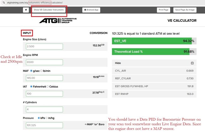Open the Android App button
Screen dimensions: 205x136
[x=91, y=10]
